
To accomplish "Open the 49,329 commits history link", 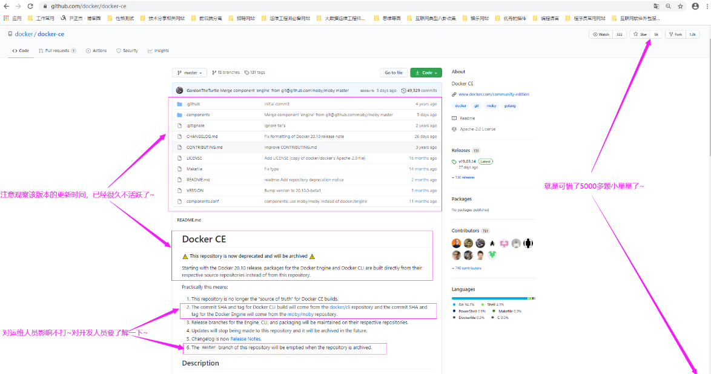I will pyautogui.click(x=420, y=91).
